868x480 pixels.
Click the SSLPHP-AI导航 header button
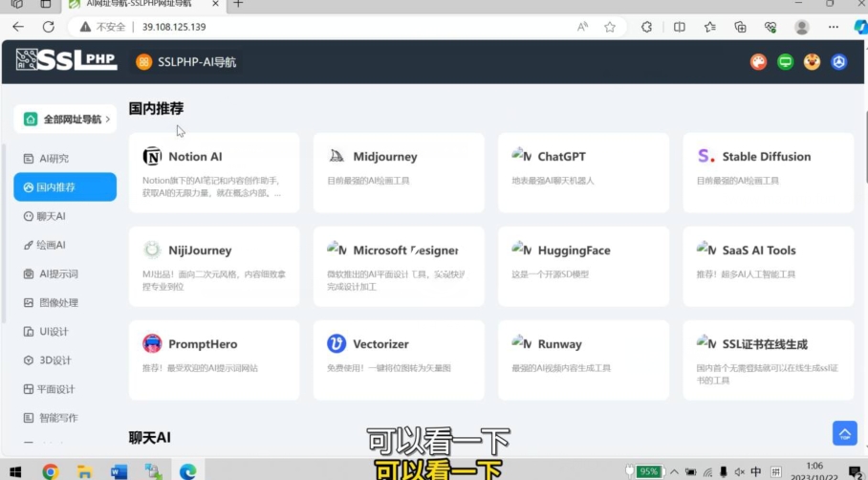click(x=186, y=62)
